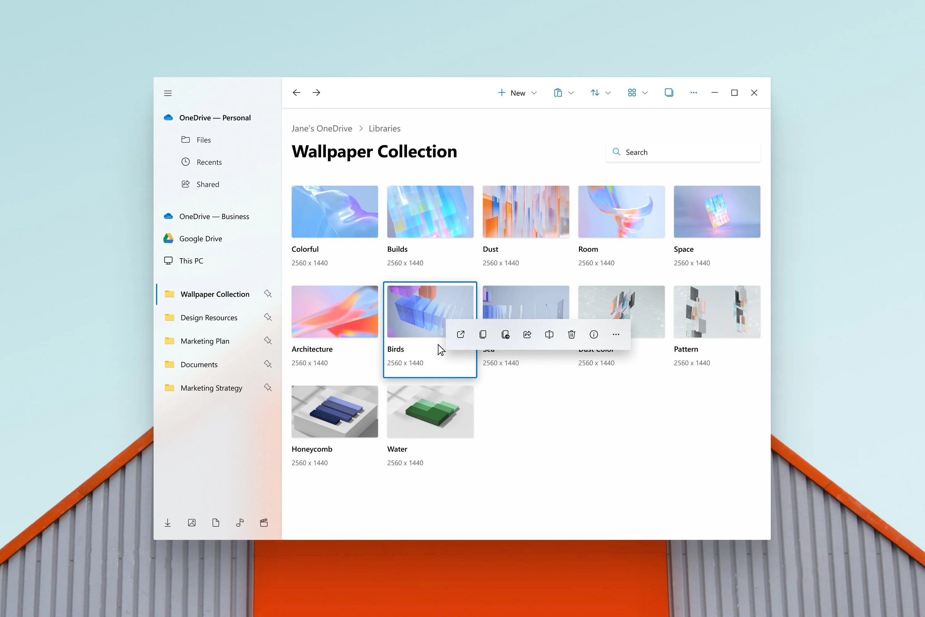Open the sort options dropdown arrow

tap(608, 93)
